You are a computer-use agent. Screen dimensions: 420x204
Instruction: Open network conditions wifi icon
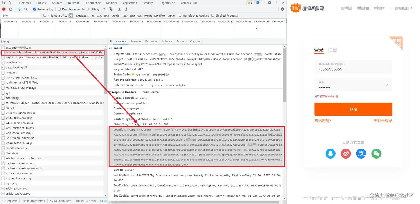point(111,9)
